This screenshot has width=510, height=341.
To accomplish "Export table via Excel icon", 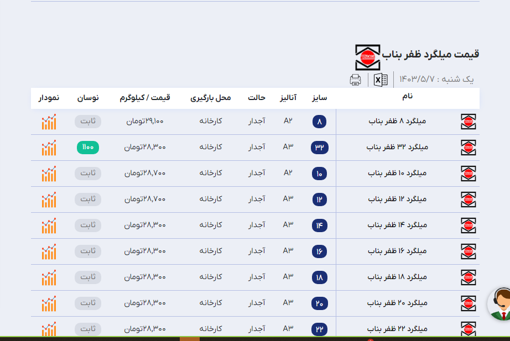I will click(381, 80).
